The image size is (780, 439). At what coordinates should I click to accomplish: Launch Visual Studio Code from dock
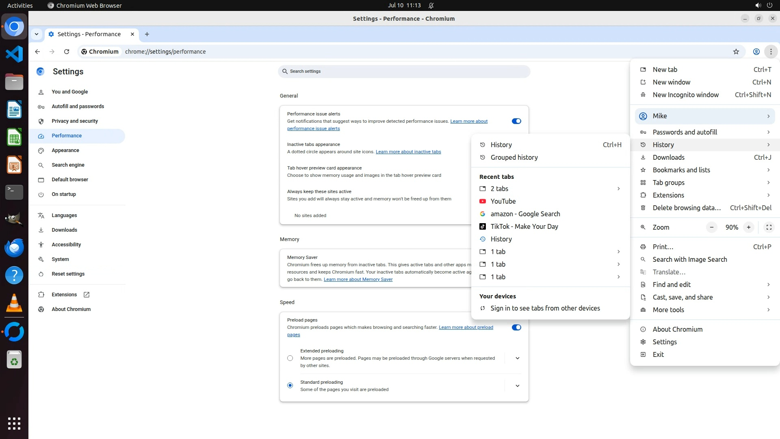tap(14, 54)
